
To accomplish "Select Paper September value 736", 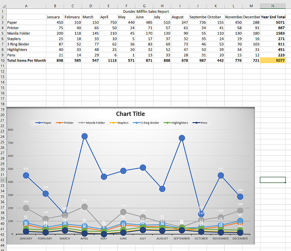I will (x=198, y=22).
